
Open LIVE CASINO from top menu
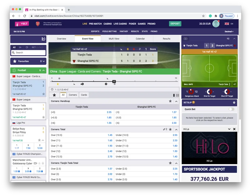point(120,24)
